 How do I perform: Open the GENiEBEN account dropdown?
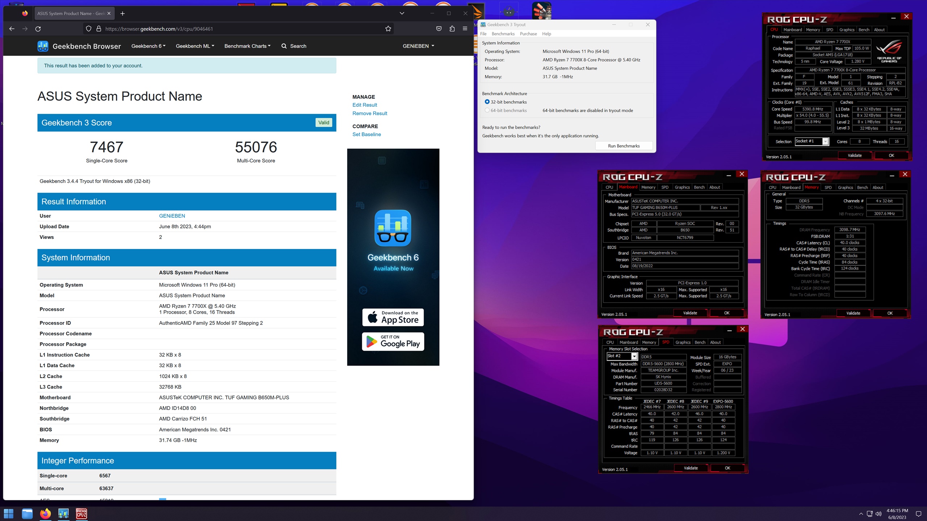418,46
